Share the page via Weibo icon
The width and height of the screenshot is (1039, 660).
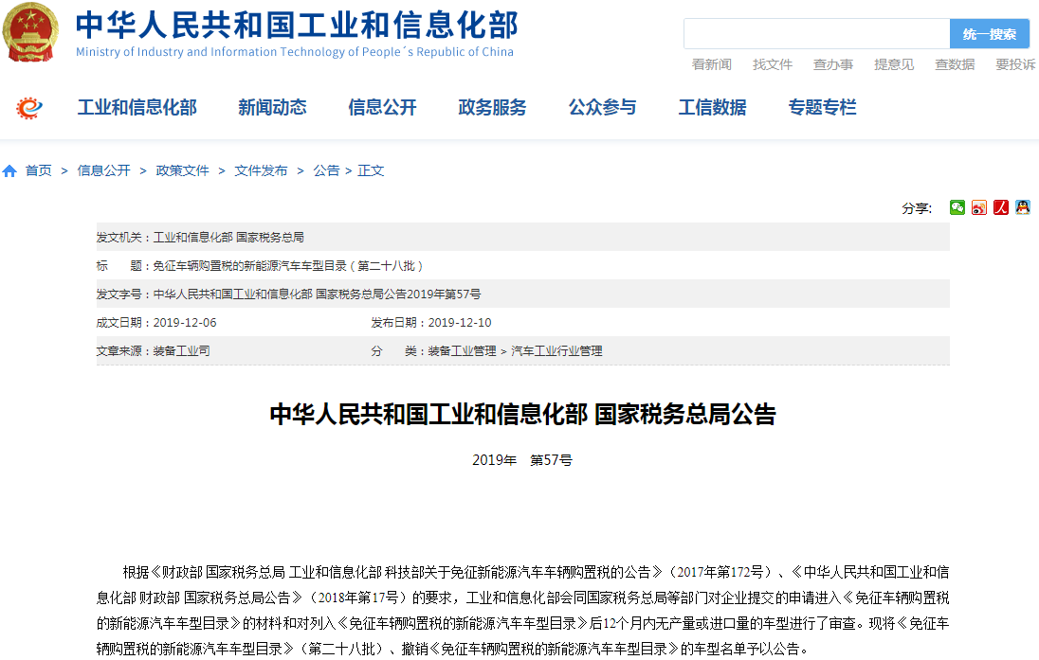[x=978, y=208]
